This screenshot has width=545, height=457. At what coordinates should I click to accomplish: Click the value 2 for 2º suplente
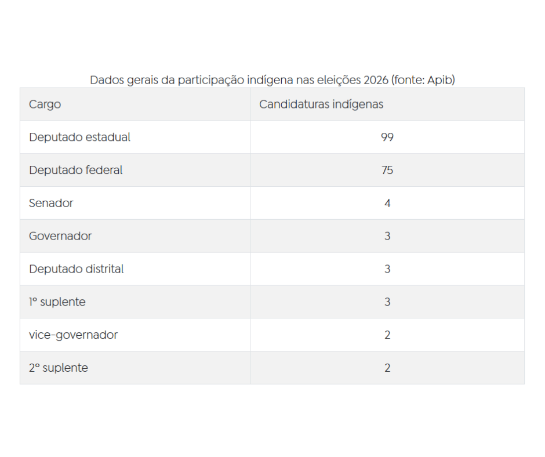coord(387,368)
